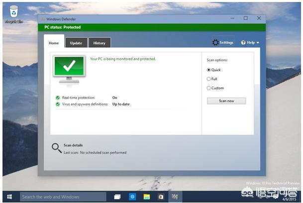Image resolution: width=303 pixels, height=203 pixels.
Task: Click the Scan details magnifier icon
Action: tap(57, 148)
